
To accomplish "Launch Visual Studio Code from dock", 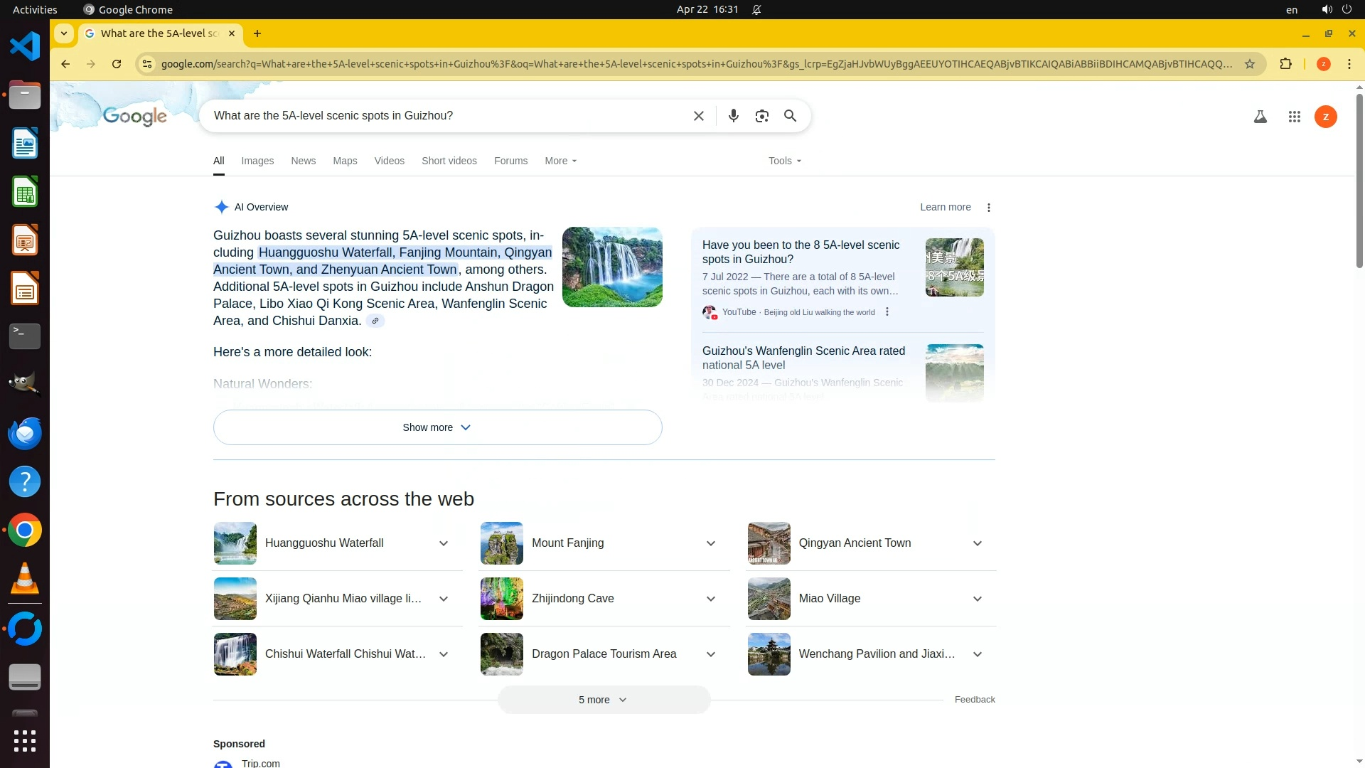I will tap(25, 47).
